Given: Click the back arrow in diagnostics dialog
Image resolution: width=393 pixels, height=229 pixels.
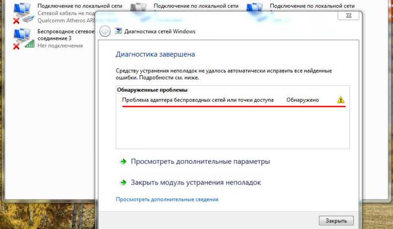Looking at the screenshot, I should 105,31.
